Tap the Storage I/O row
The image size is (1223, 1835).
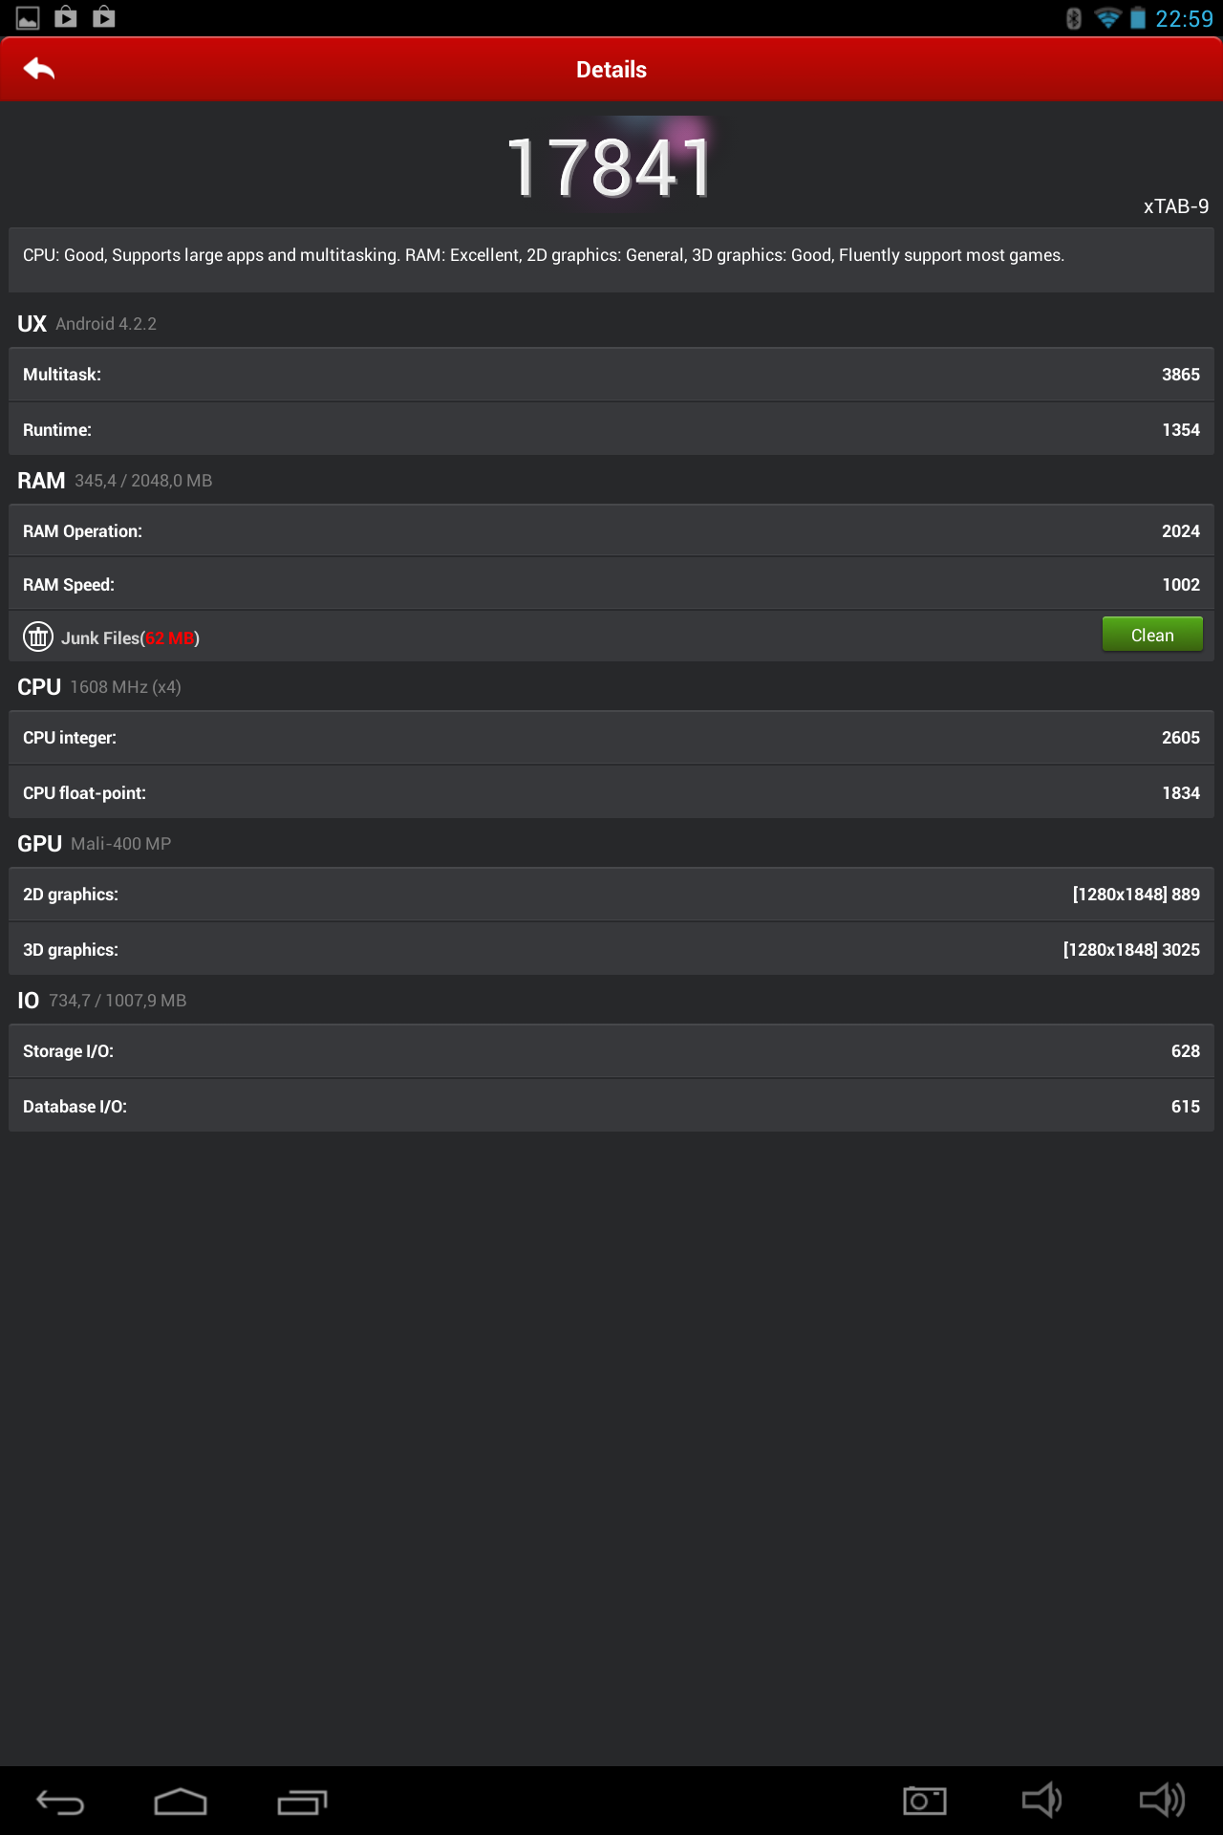click(x=611, y=1051)
